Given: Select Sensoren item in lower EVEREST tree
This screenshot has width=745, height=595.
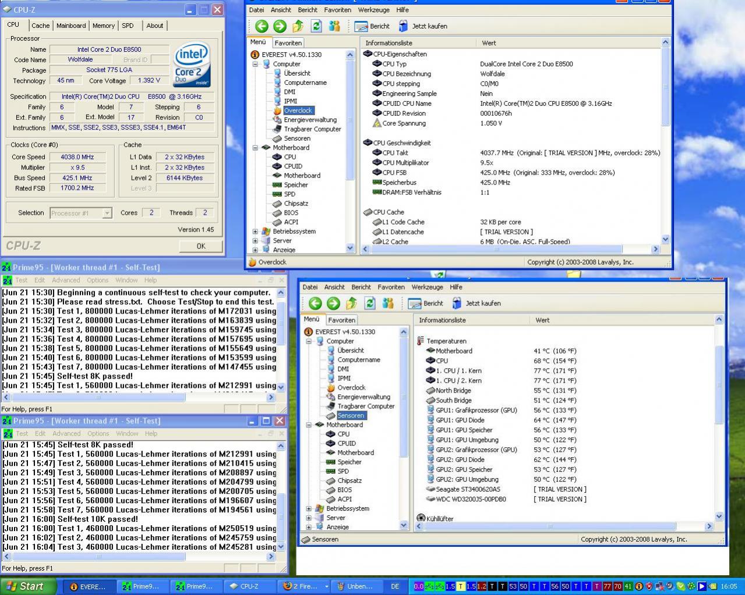Looking at the screenshot, I should tap(351, 415).
